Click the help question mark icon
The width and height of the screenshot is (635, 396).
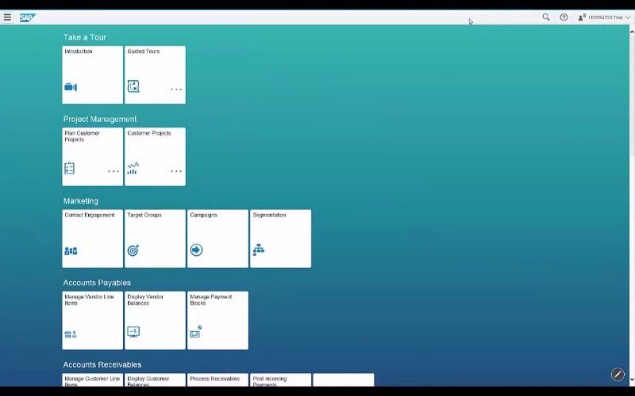click(x=564, y=17)
